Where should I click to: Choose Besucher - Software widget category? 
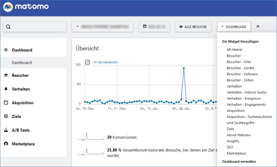[242, 74]
